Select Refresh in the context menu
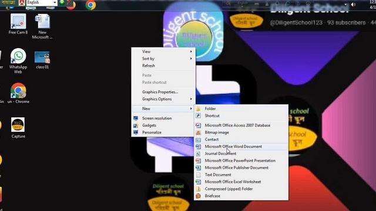 163,66
